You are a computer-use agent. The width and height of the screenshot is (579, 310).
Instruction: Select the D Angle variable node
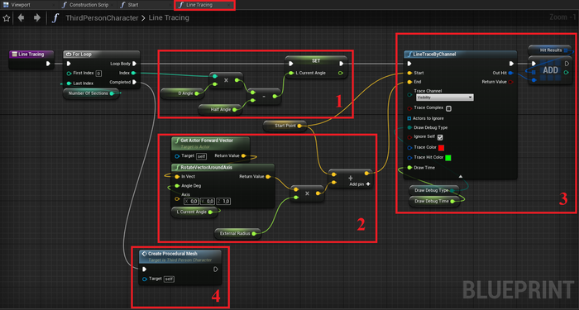pos(183,93)
